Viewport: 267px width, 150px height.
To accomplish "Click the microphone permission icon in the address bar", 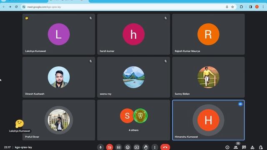I will pos(227,7).
